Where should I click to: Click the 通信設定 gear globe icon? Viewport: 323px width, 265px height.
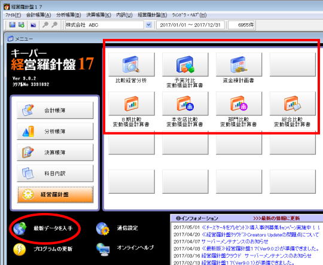[x=103, y=229]
